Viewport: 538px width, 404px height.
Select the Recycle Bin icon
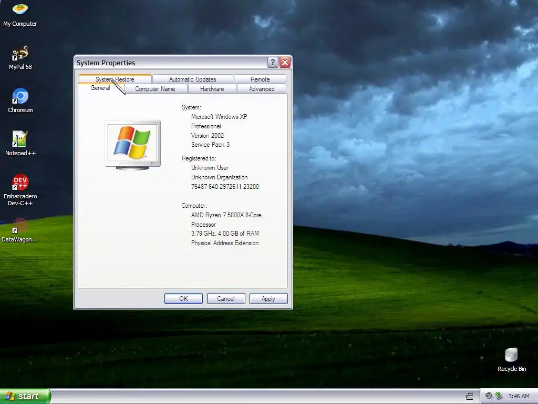coord(511,359)
